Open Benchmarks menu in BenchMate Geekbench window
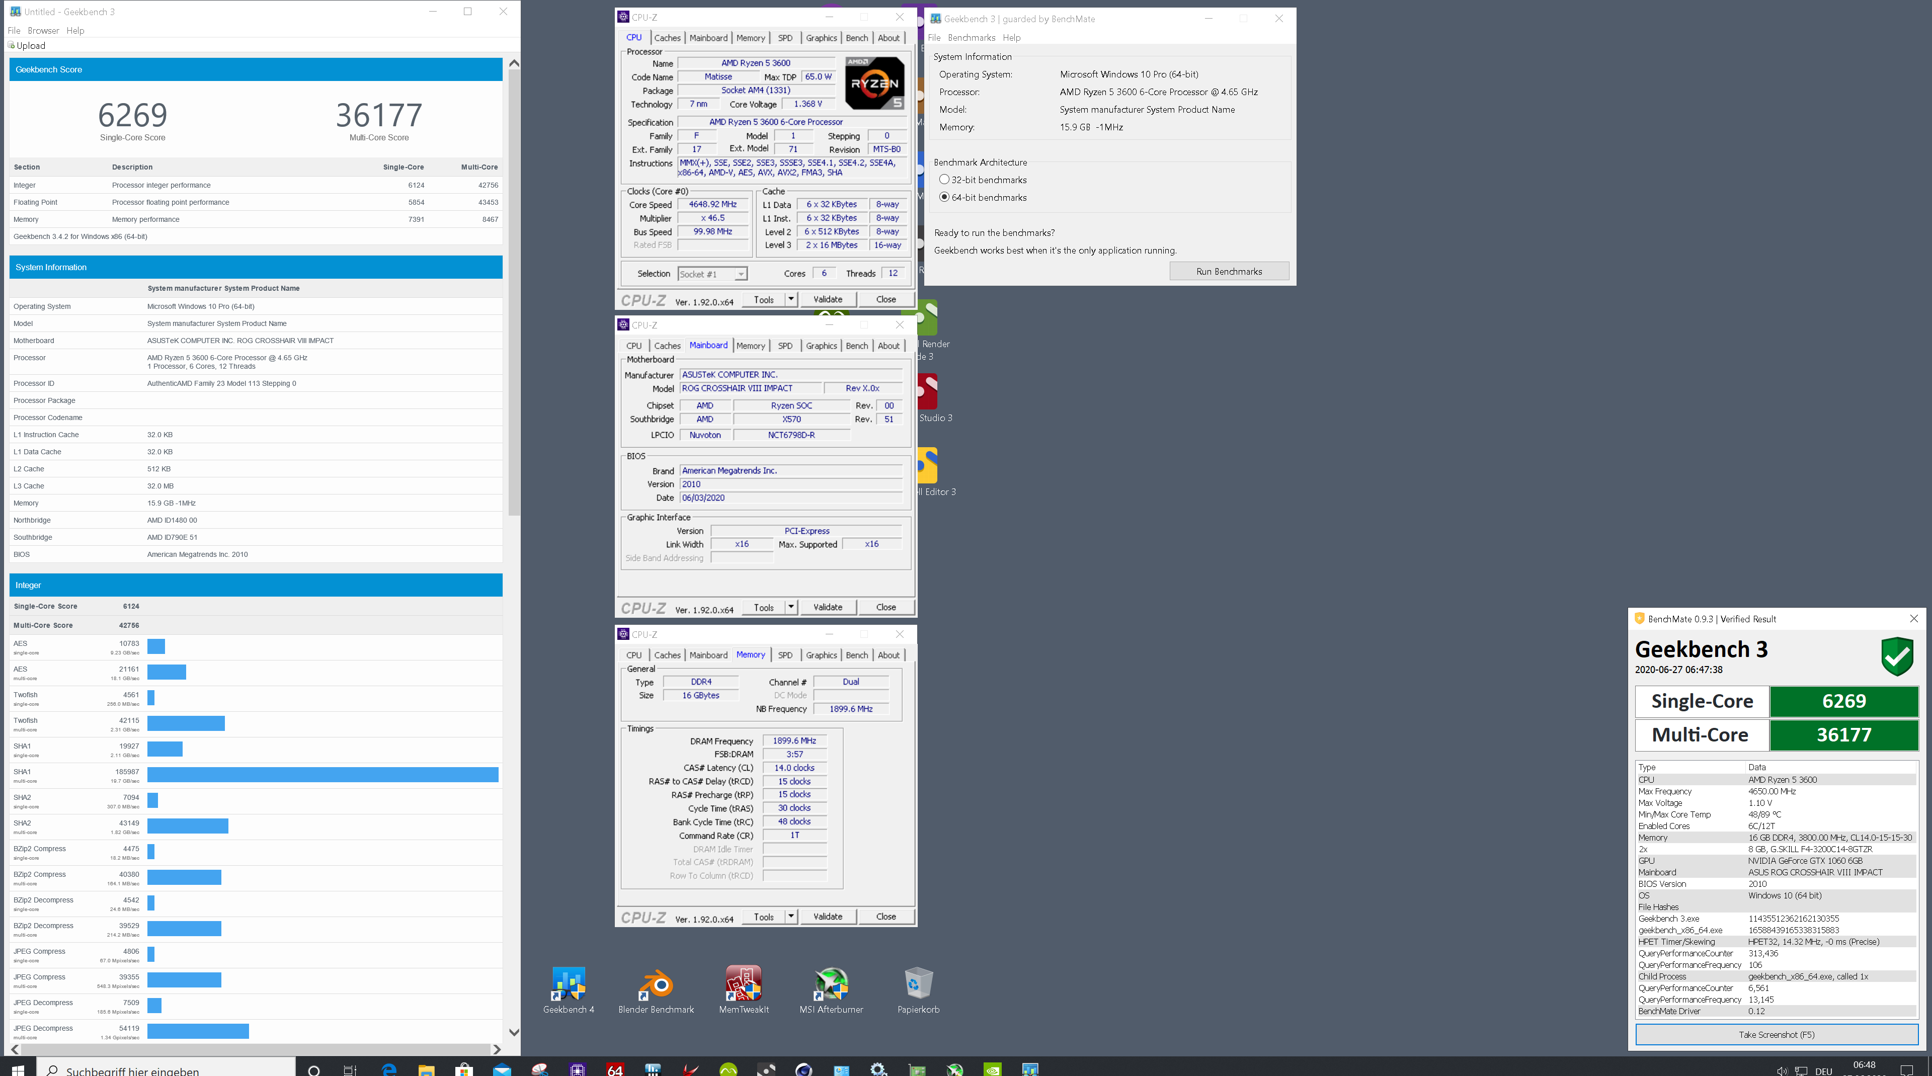1932x1076 pixels. 971,38
